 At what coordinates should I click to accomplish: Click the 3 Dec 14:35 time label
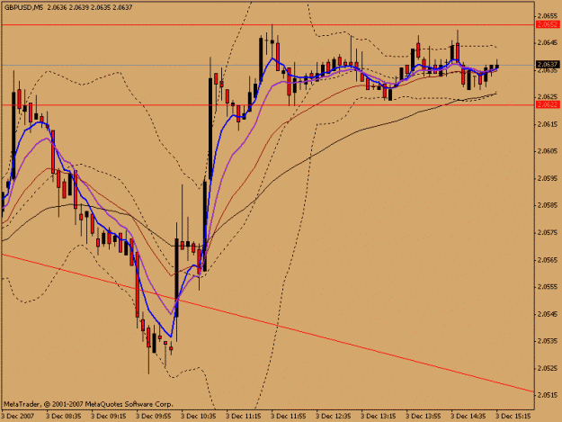[468, 416]
